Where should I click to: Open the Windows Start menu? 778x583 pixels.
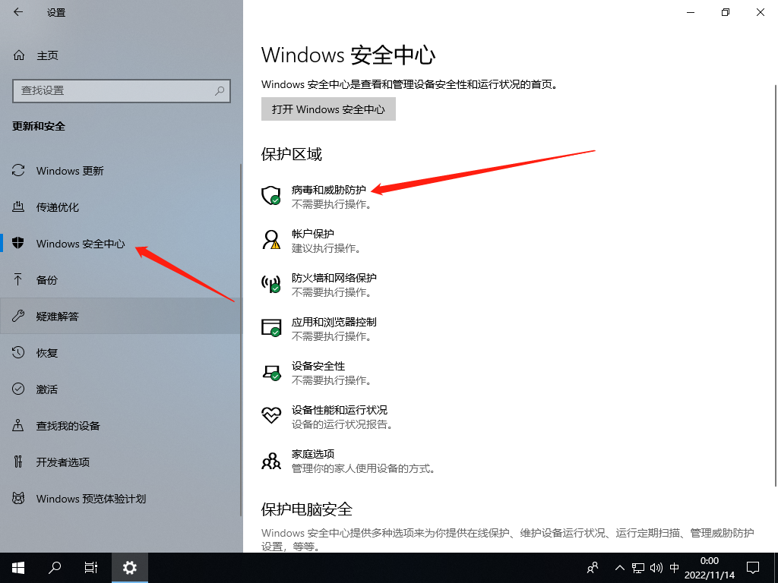pos(18,568)
